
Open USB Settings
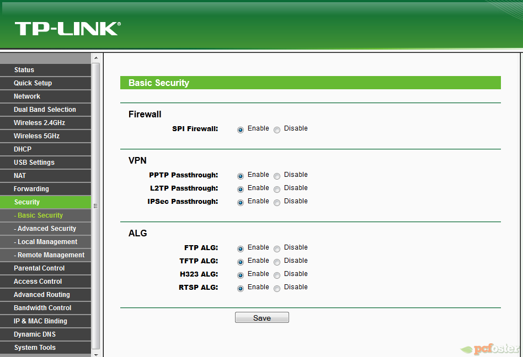pos(45,163)
